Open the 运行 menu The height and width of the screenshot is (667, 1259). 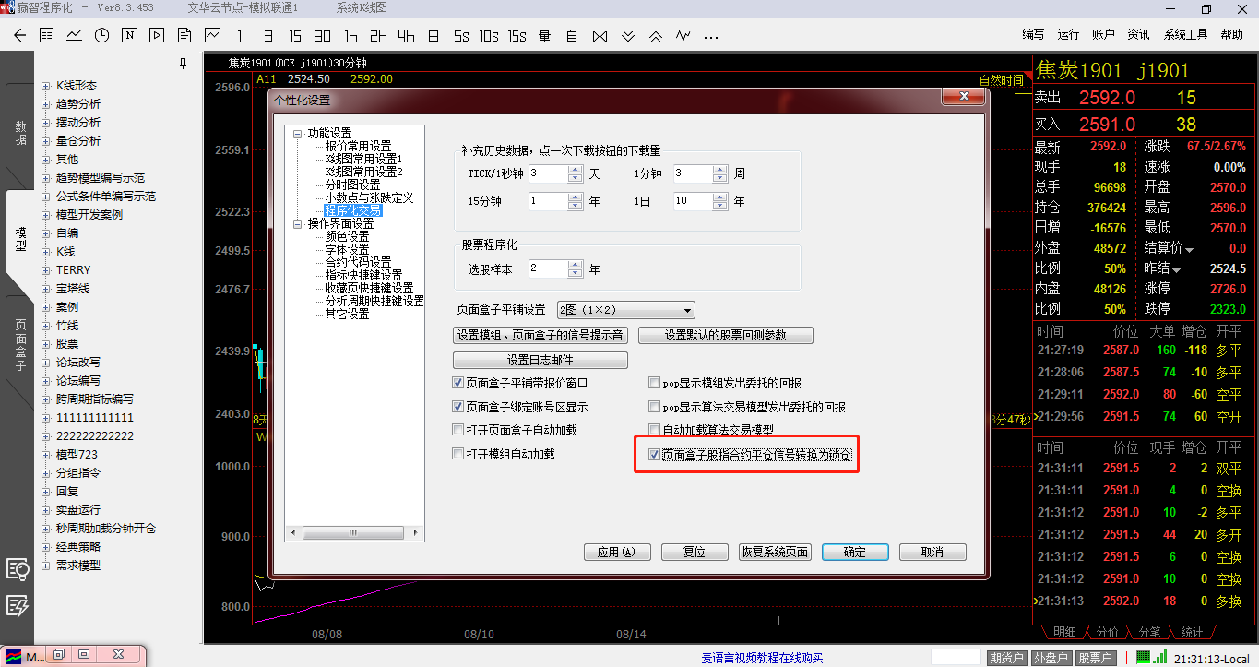coord(1069,35)
